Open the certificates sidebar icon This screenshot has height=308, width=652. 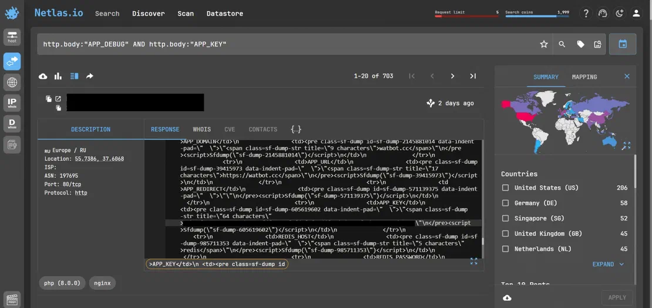(x=12, y=145)
